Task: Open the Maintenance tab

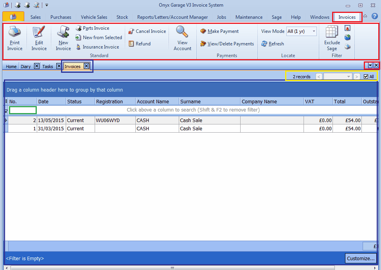Action: (x=249, y=17)
